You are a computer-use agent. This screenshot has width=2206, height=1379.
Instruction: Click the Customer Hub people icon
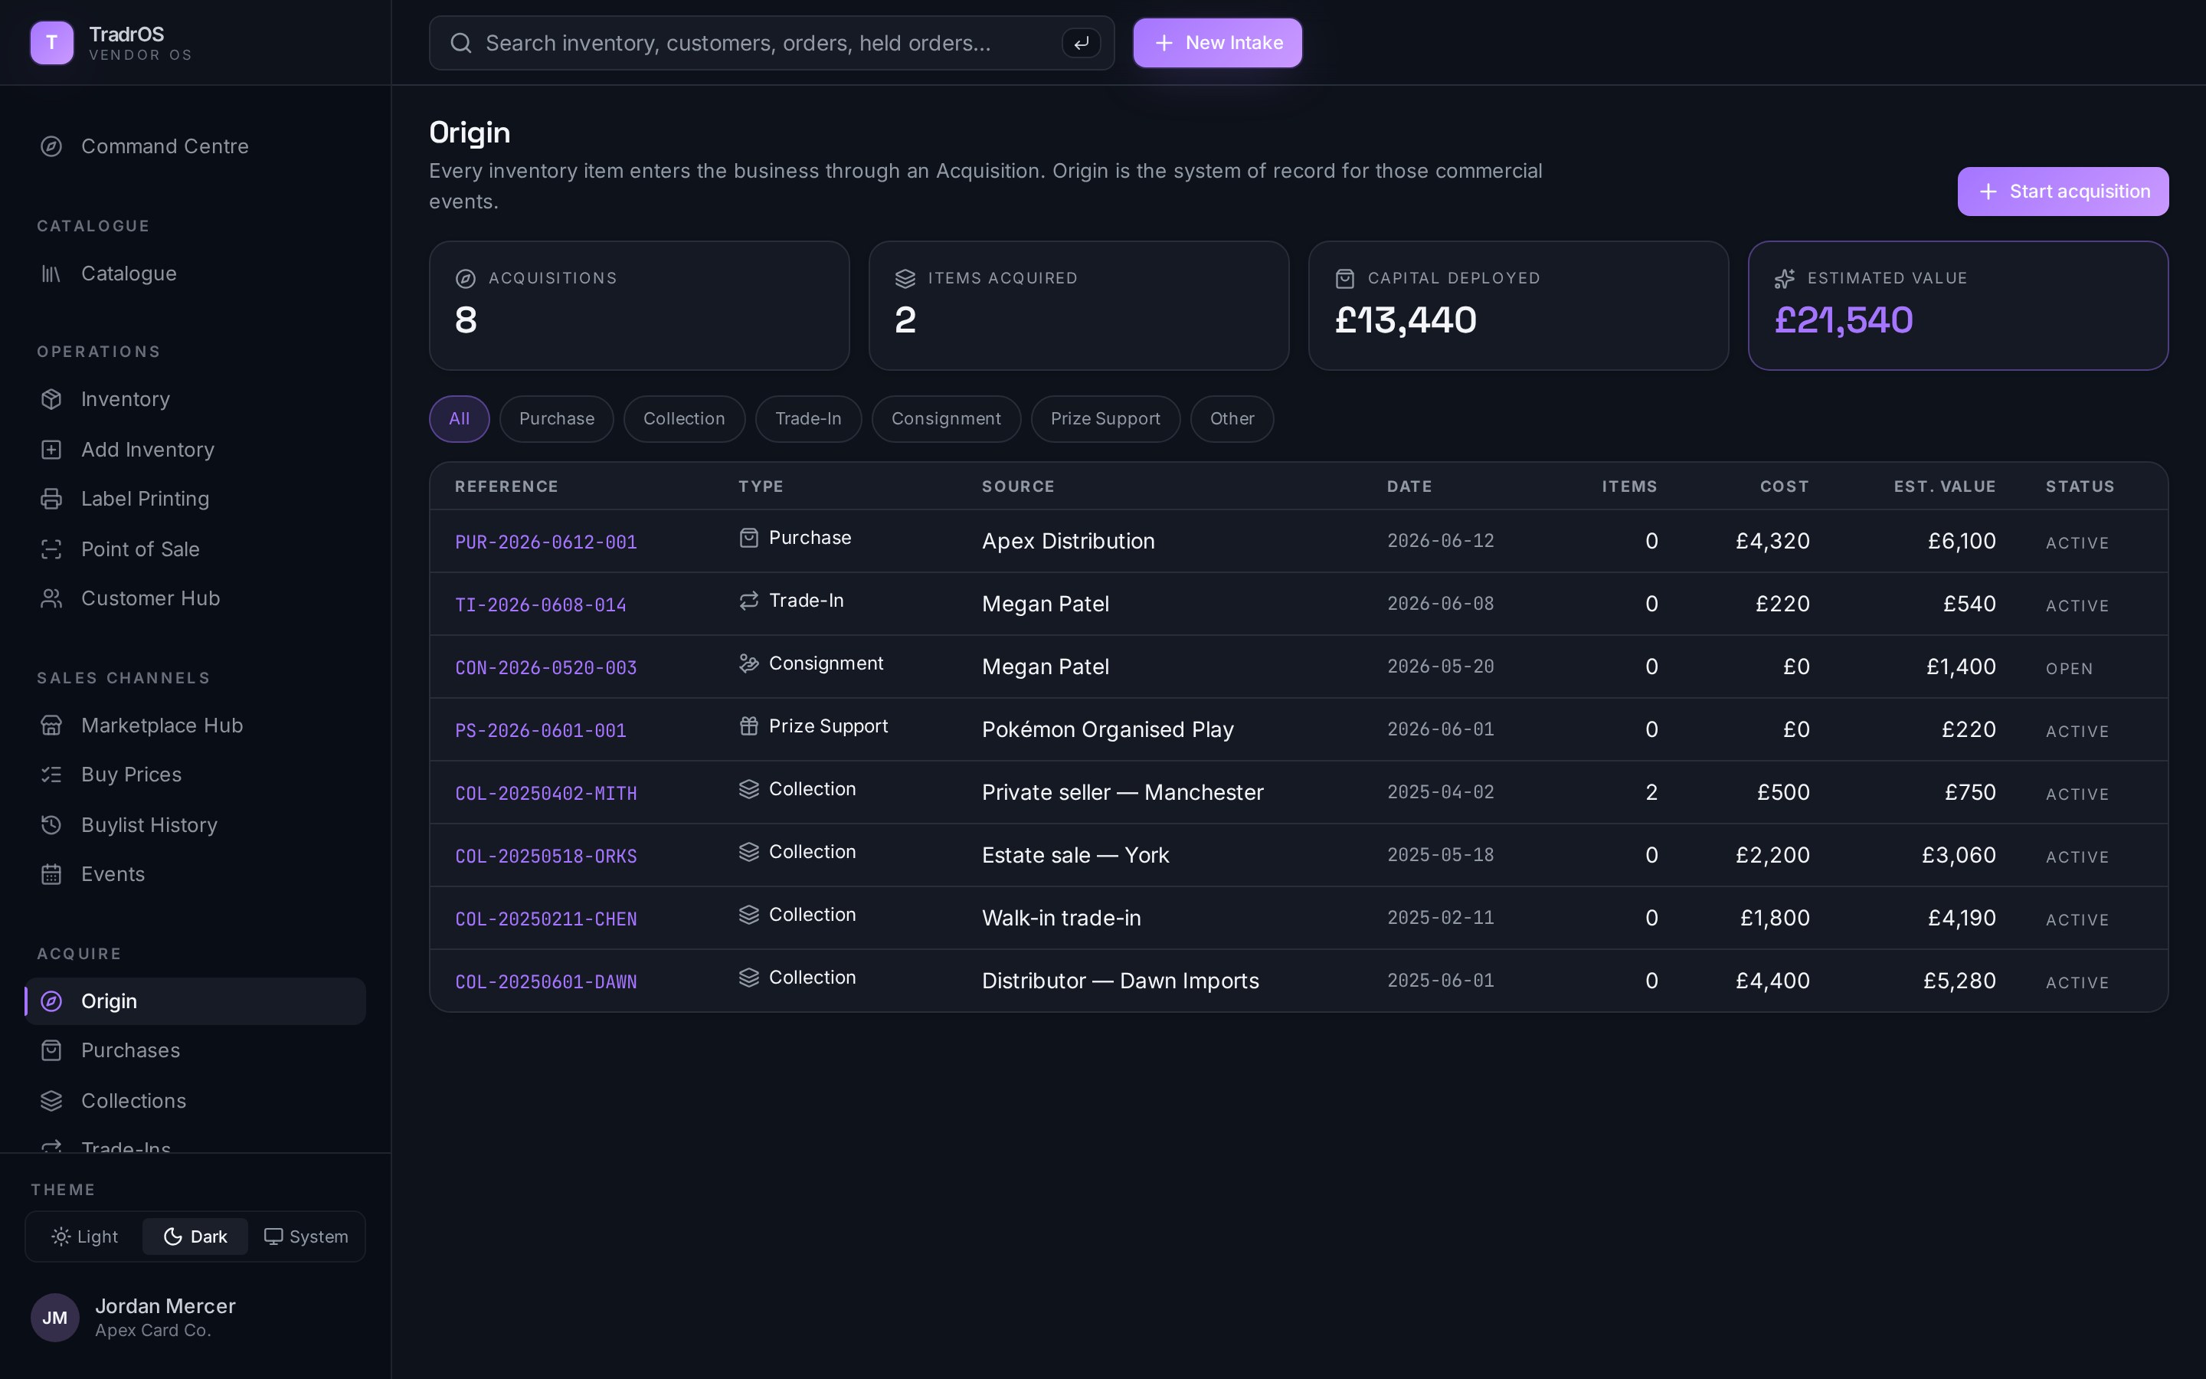pos(51,598)
